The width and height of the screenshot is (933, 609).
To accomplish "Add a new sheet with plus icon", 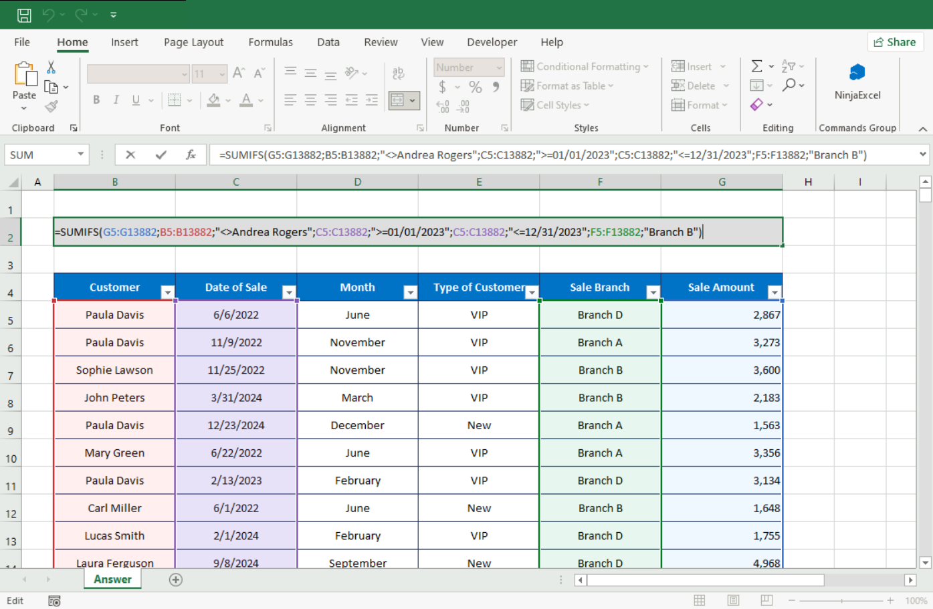I will click(x=176, y=580).
